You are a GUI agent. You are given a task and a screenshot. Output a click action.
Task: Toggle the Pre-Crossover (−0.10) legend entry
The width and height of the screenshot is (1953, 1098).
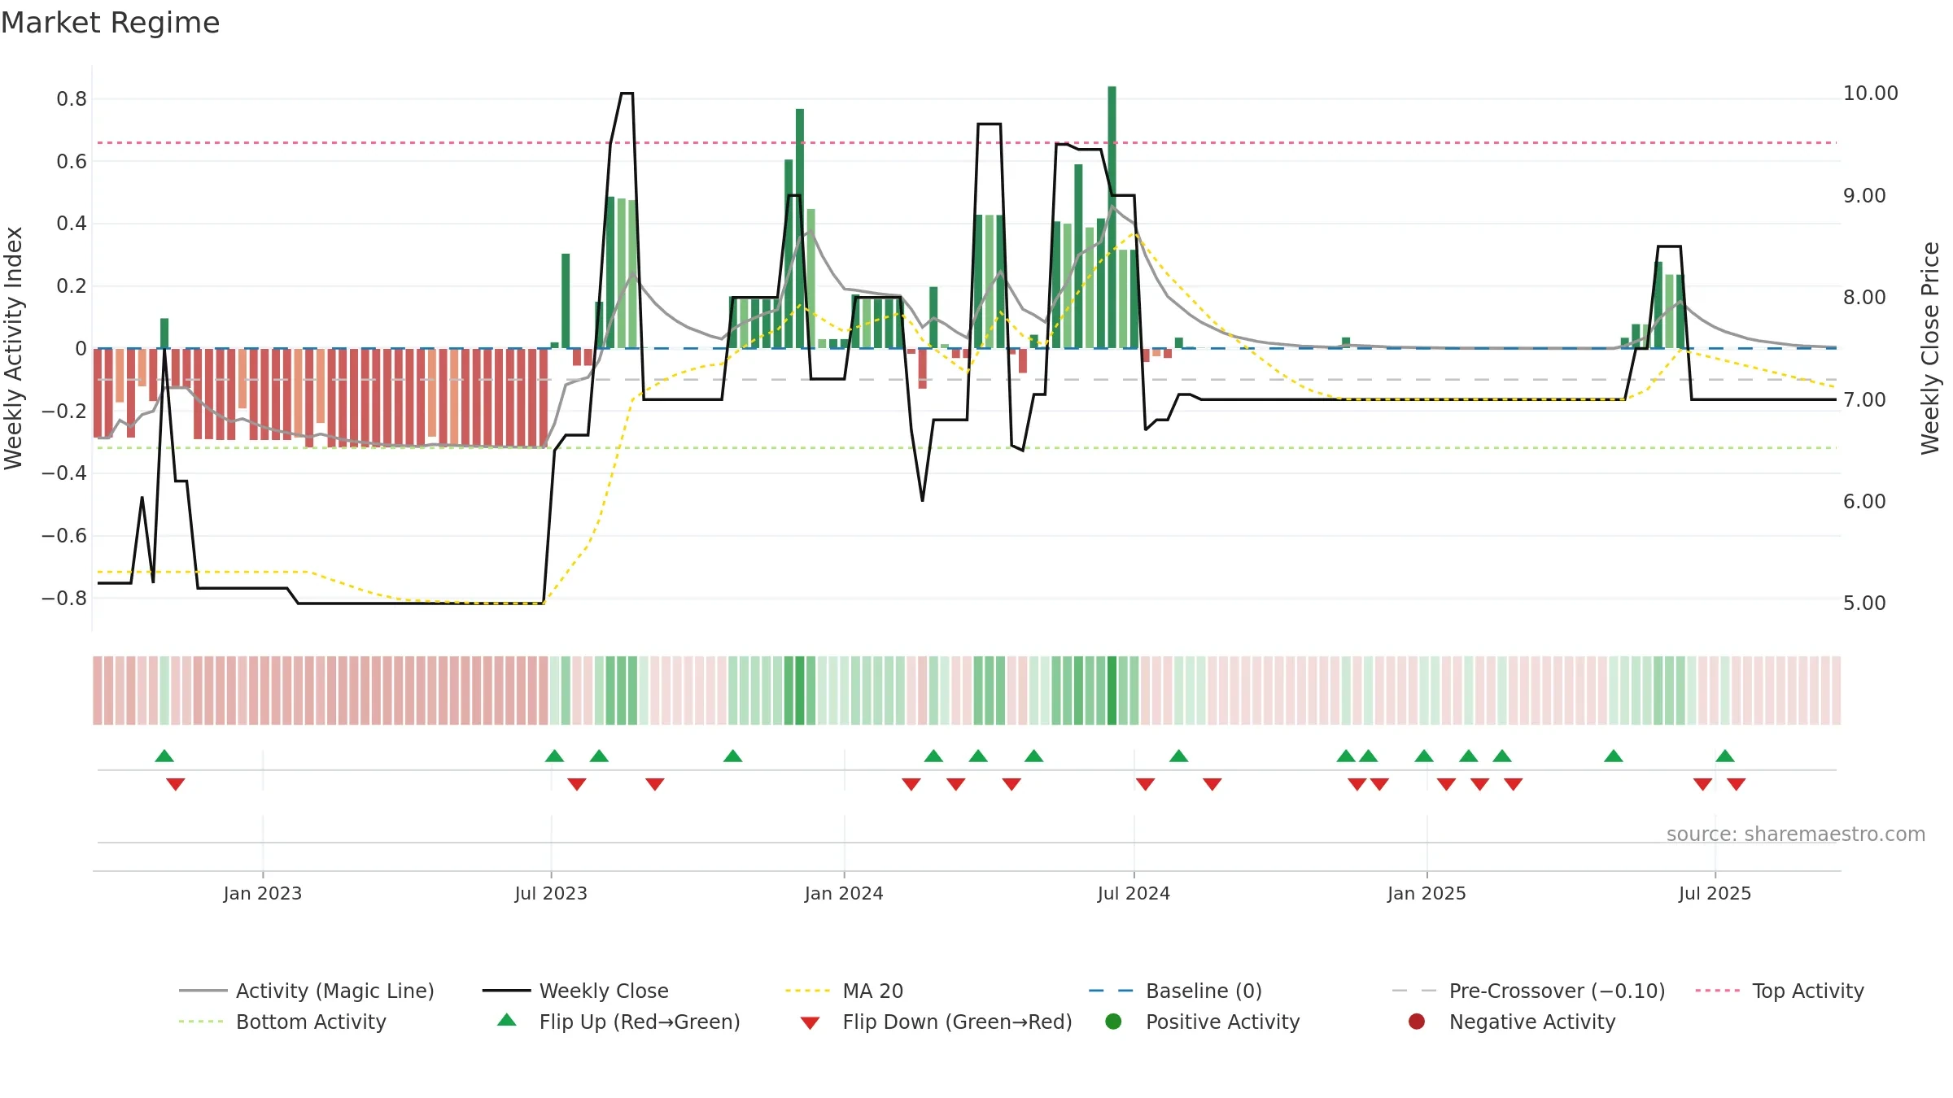click(1529, 991)
